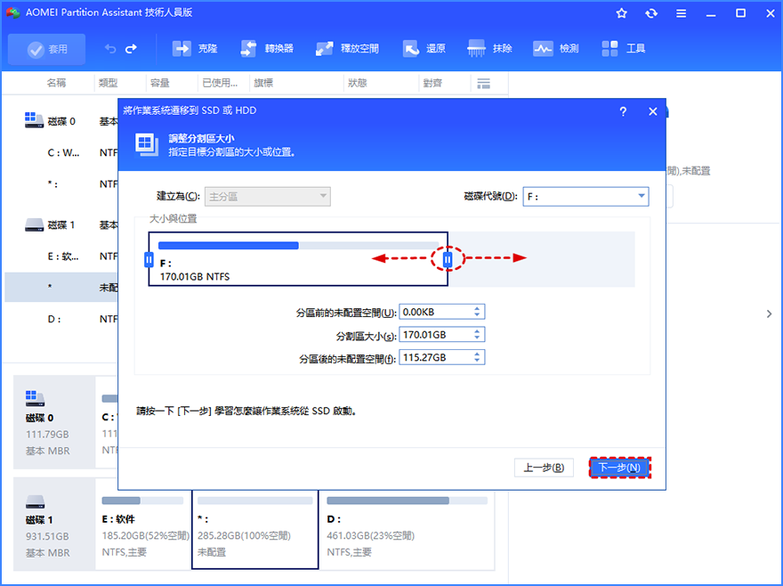Screen dimensions: 783x586
Task: Click the 分區前的未配置空間 input field
Action: [x=442, y=312]
